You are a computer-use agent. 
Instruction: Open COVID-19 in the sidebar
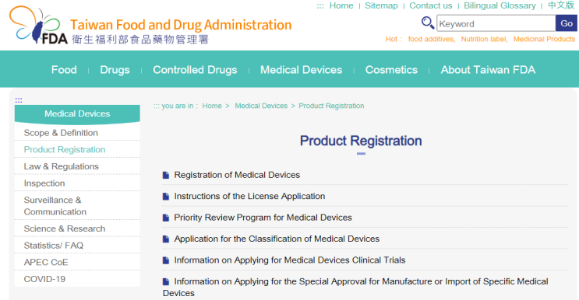click(44, 279)
